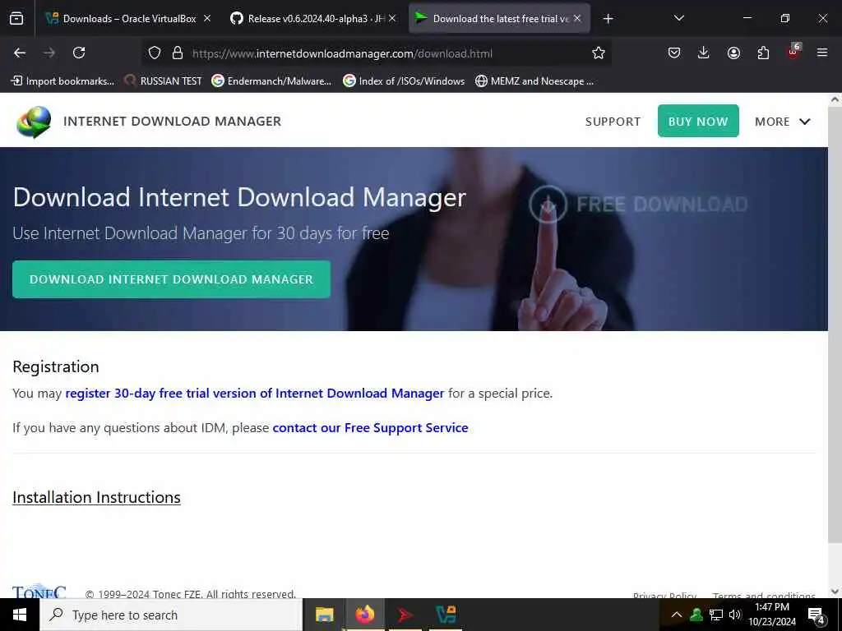The image size is (842, 631).
Task: Open the SUPPORT menu item
Action: pos(613,122)
